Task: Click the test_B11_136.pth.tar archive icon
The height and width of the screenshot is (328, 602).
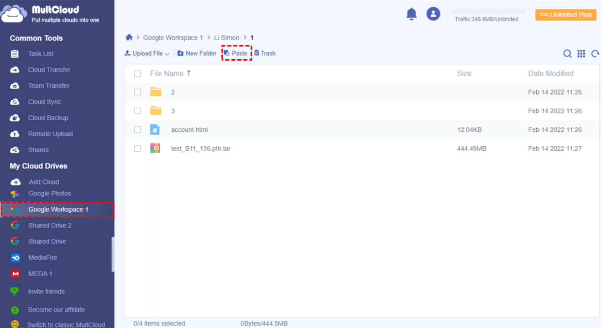Action: pyautogui.click(x=155, y=149)
